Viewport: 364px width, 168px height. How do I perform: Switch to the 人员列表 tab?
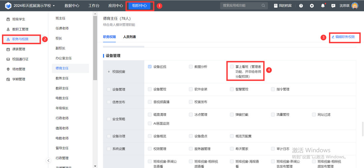(x=129, y=37)
